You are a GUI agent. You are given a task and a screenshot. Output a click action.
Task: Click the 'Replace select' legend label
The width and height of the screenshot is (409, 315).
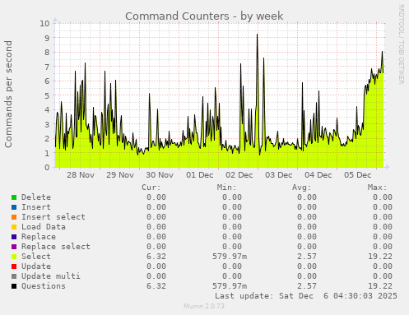56,247
